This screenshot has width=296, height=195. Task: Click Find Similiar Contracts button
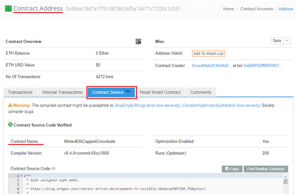pos(266,169)
